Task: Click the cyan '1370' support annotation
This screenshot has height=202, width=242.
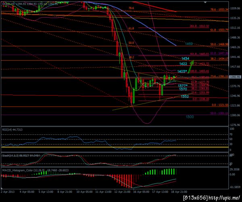Action: tap(183, 89)
